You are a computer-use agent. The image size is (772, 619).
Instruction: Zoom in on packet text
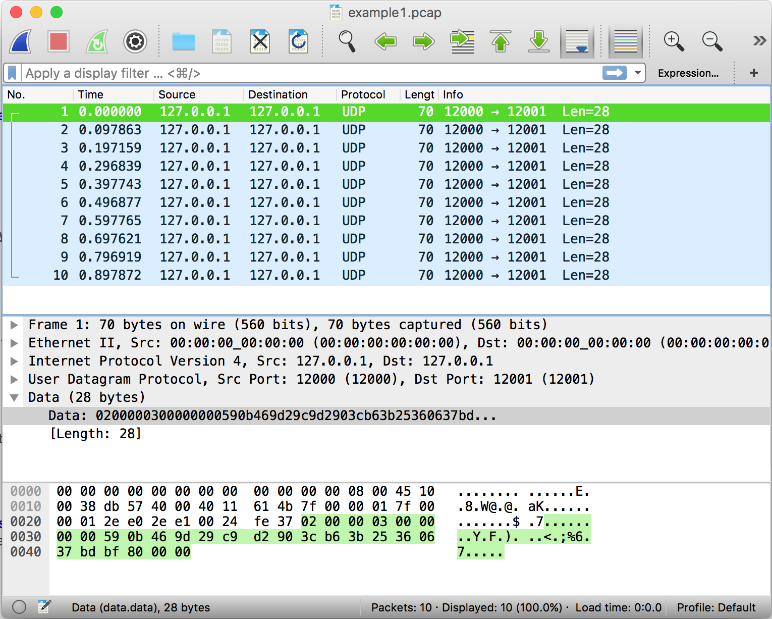674,41
